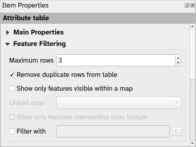Click the Filter with expression field
This screenshot has height=147, width=196.
[x=113, y=132]
